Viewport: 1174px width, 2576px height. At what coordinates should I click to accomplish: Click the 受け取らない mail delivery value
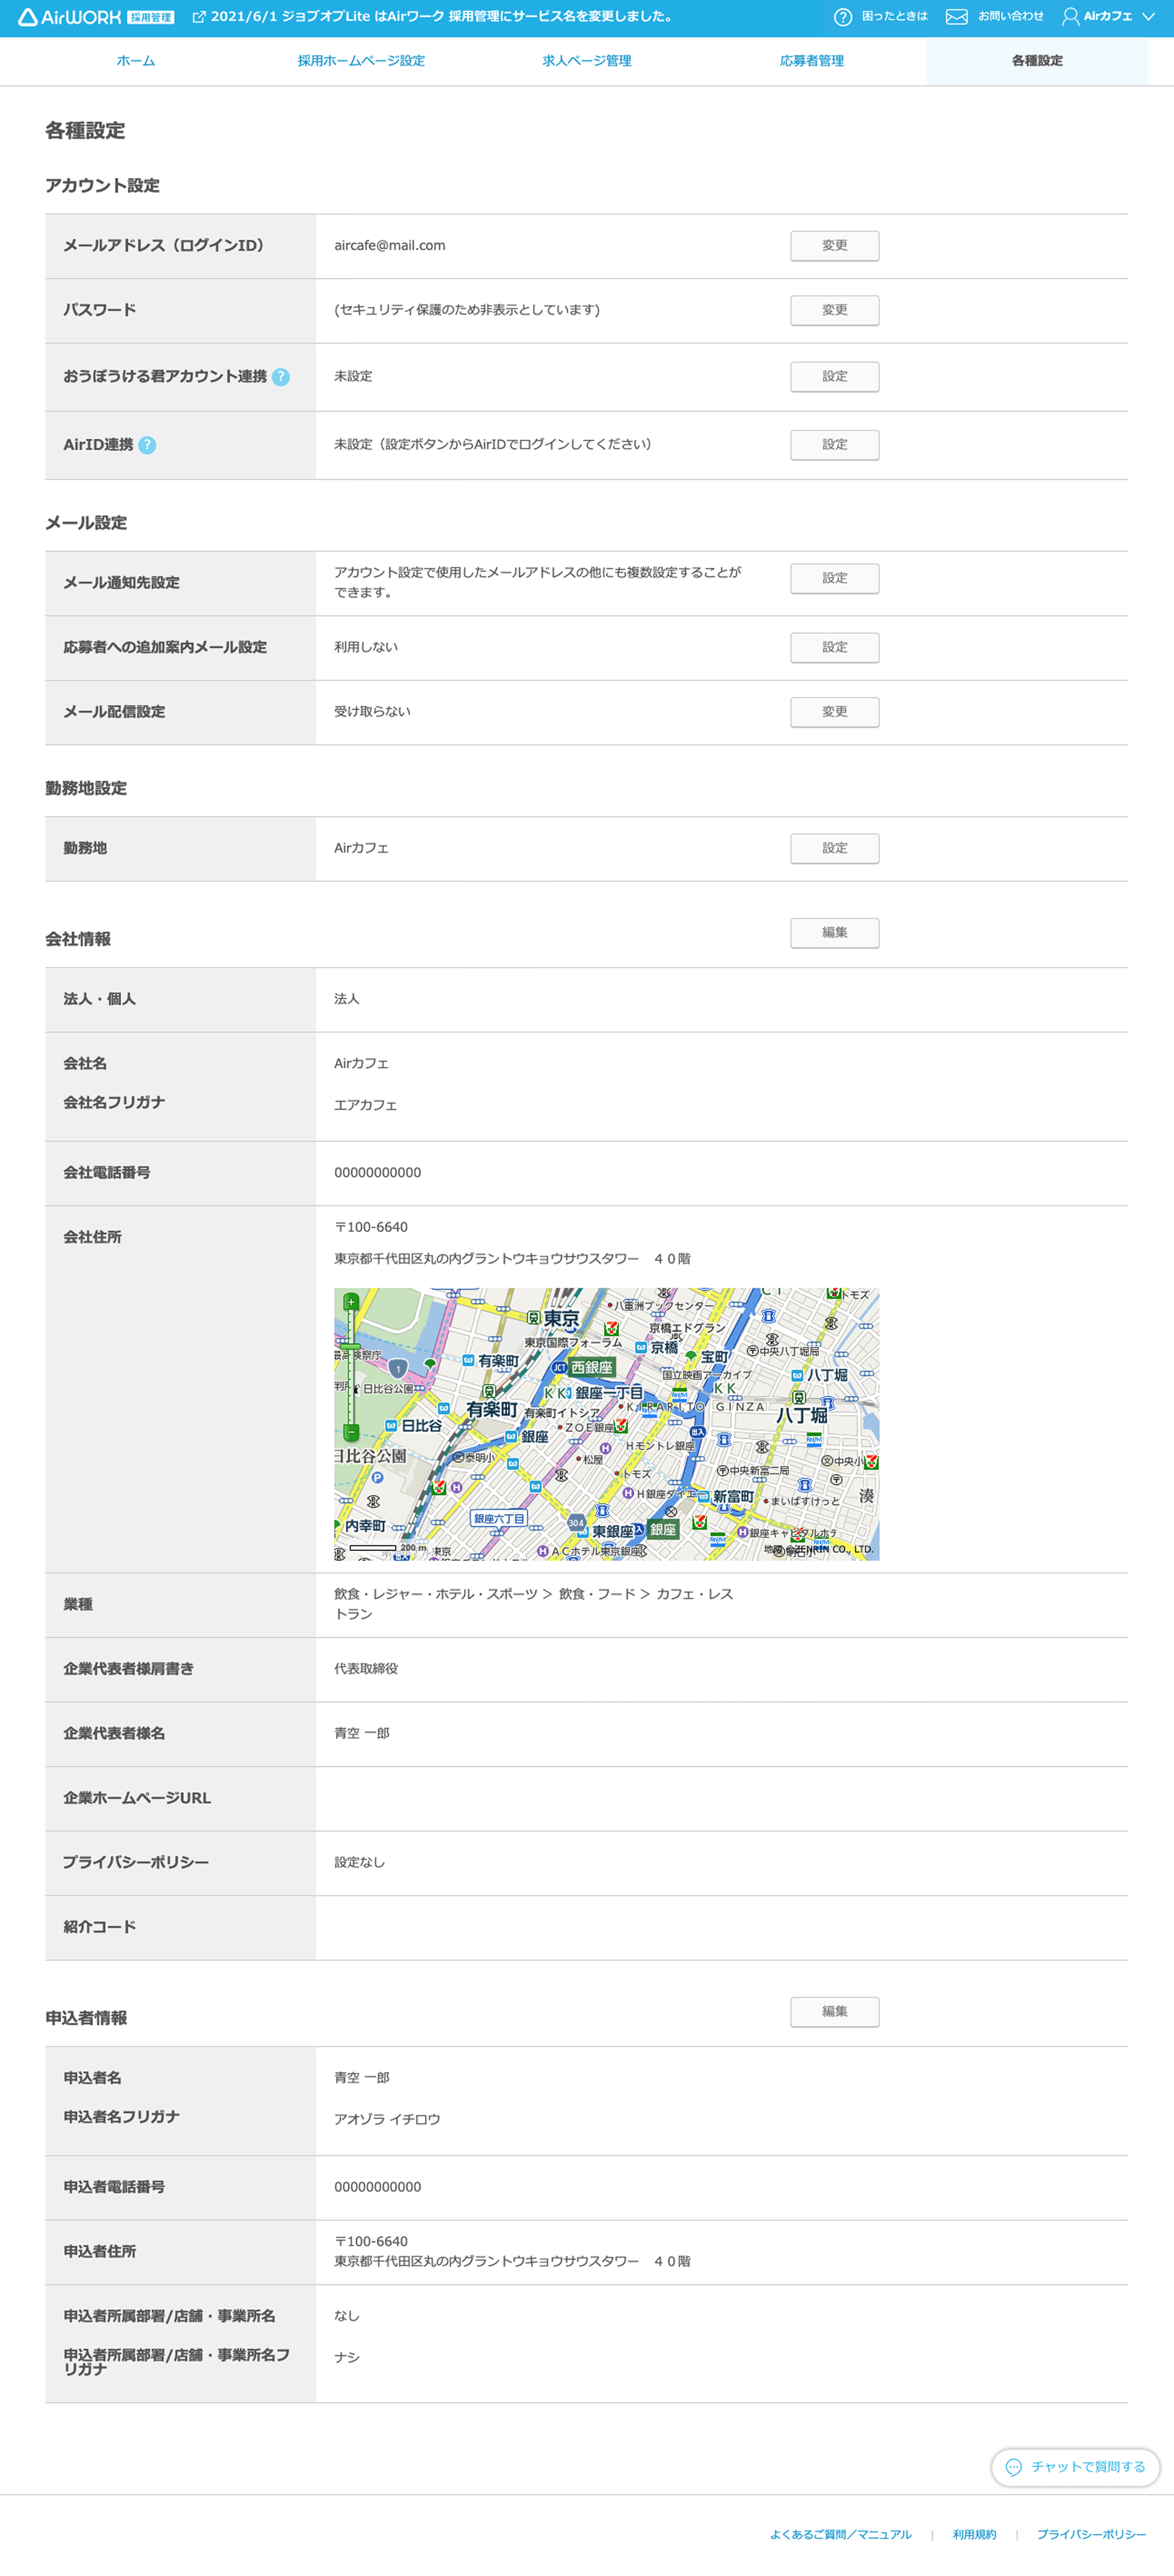372,712
